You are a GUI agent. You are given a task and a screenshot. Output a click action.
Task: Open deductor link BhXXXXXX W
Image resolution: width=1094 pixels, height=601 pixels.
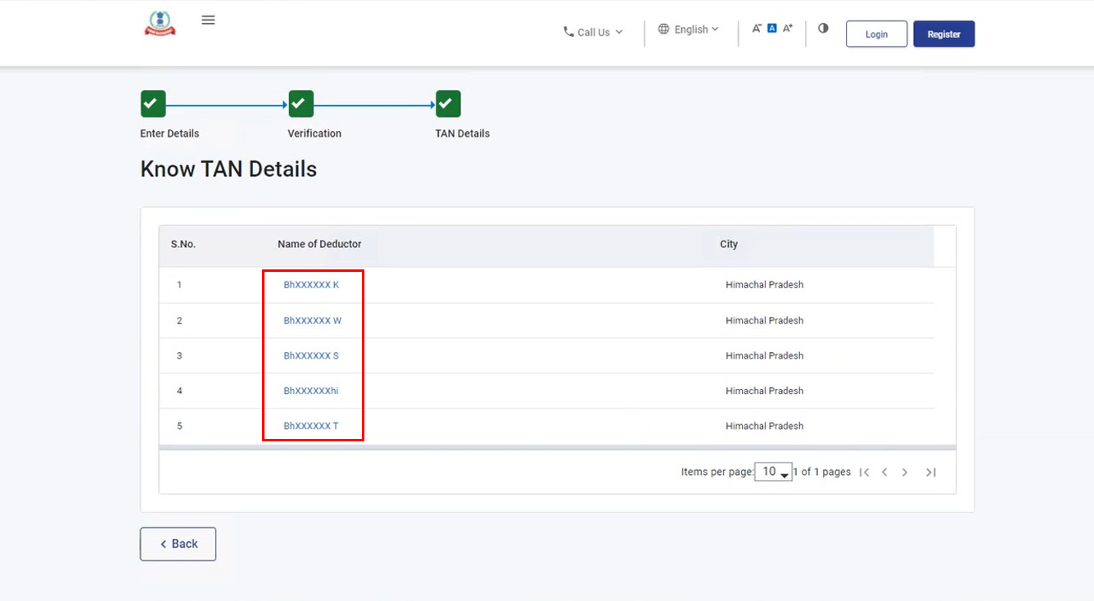point(312,321)
